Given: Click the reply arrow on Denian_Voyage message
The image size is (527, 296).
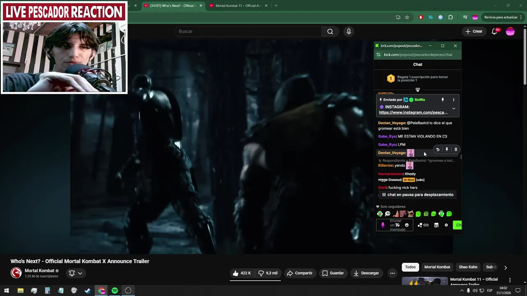Looking at the screenshot, I should tap(438, 150).
